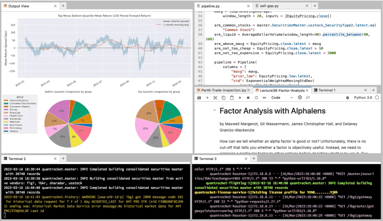Click the pipeline = Pipeline( code line
This screenshot has height=221, width=383.
(236, 62)
